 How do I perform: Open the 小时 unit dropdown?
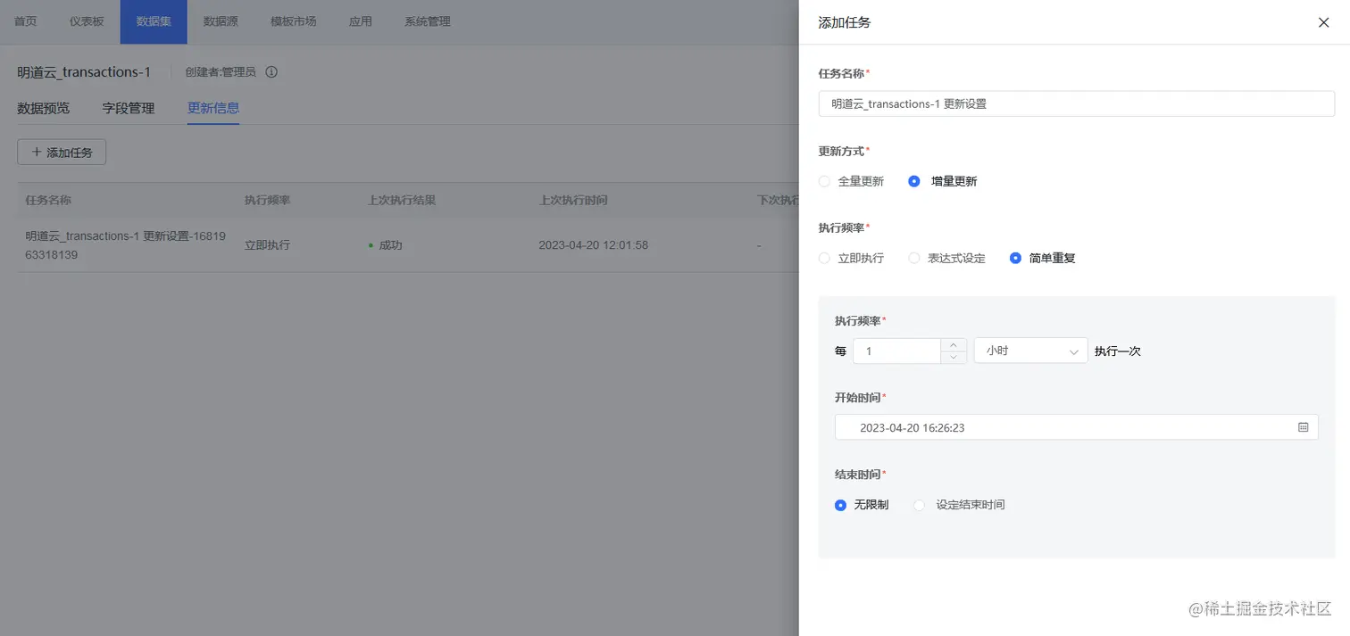(1031, 351)
